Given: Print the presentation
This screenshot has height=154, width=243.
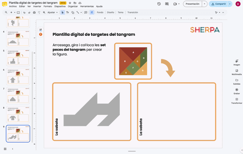Looking at the screenshot, I should [x=34, y=12].
